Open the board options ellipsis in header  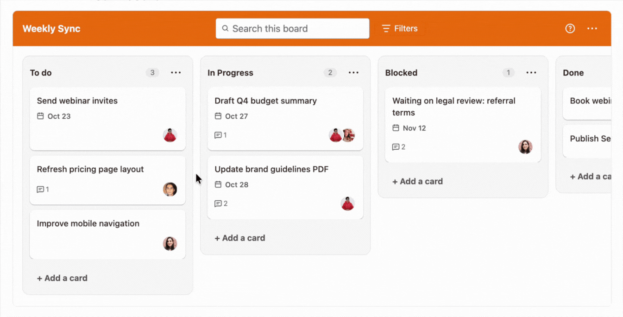coord(592,28)
